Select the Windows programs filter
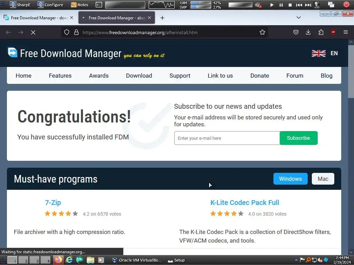Image resolution: width=354 pixels, height=265 pixels. 290,179
